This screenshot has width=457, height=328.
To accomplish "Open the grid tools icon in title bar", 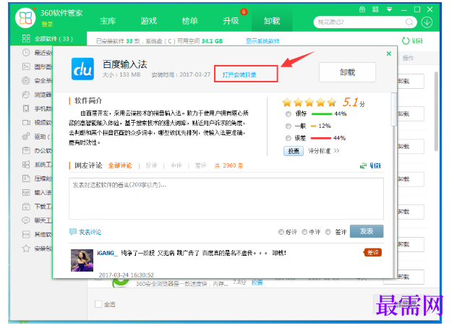I will point(375,9).
